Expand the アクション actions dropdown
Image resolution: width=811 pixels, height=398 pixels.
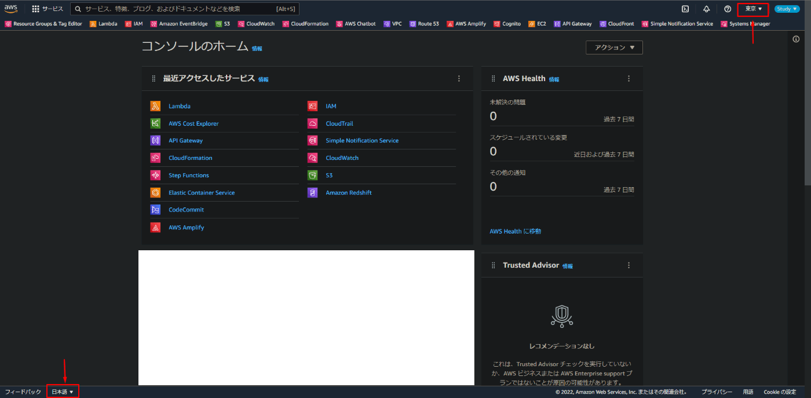(614, 48)
